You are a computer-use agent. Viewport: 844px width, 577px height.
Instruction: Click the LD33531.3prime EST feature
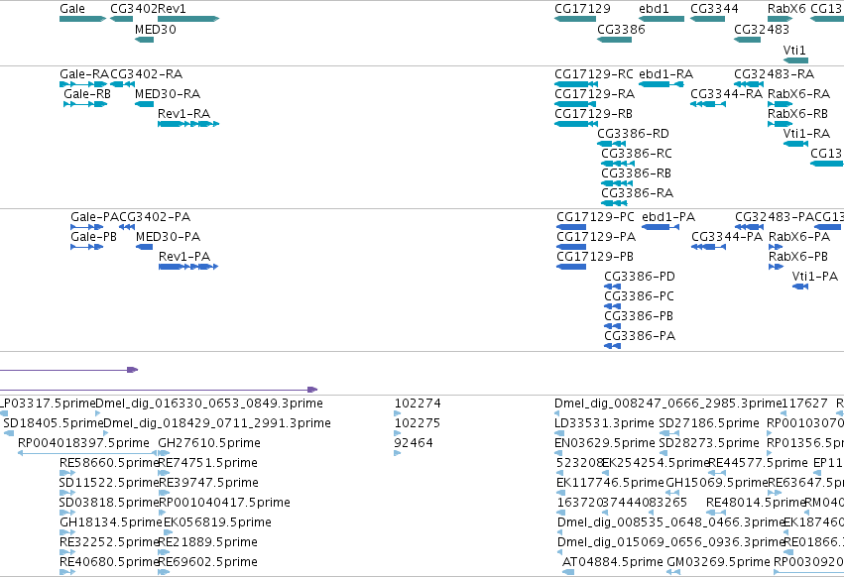(x=559, y=433)
